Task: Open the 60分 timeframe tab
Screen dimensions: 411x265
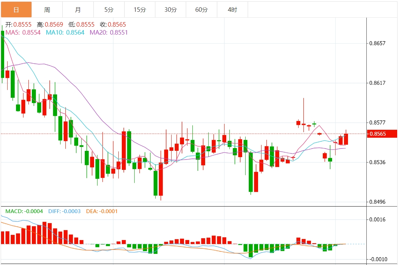Action: 202,10
